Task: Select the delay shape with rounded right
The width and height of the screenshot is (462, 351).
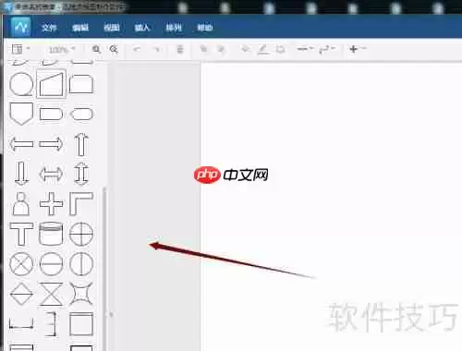Action: (51, 114)
